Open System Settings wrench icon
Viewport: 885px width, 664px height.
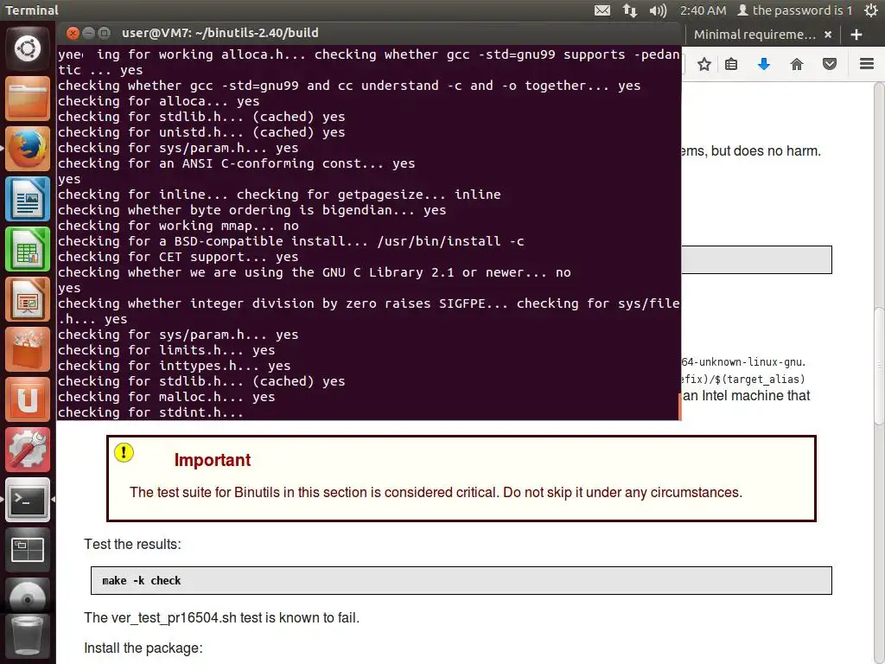pyautogui.click(x=28, y=450)
